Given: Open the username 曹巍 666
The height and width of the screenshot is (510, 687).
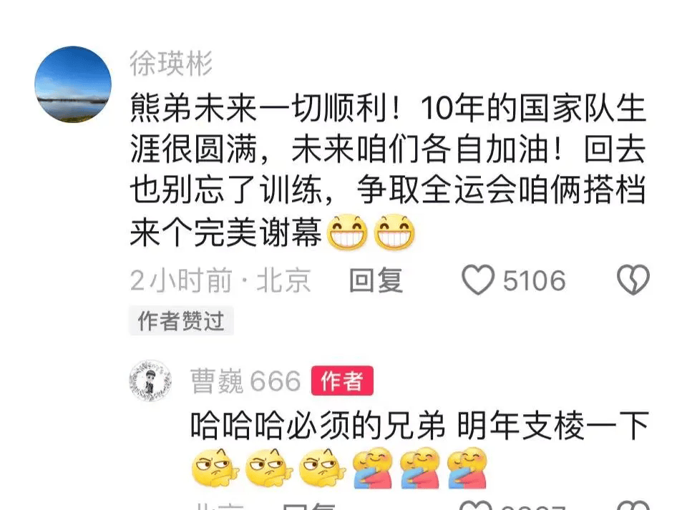Looking at the screenshot, I should 245,381.
